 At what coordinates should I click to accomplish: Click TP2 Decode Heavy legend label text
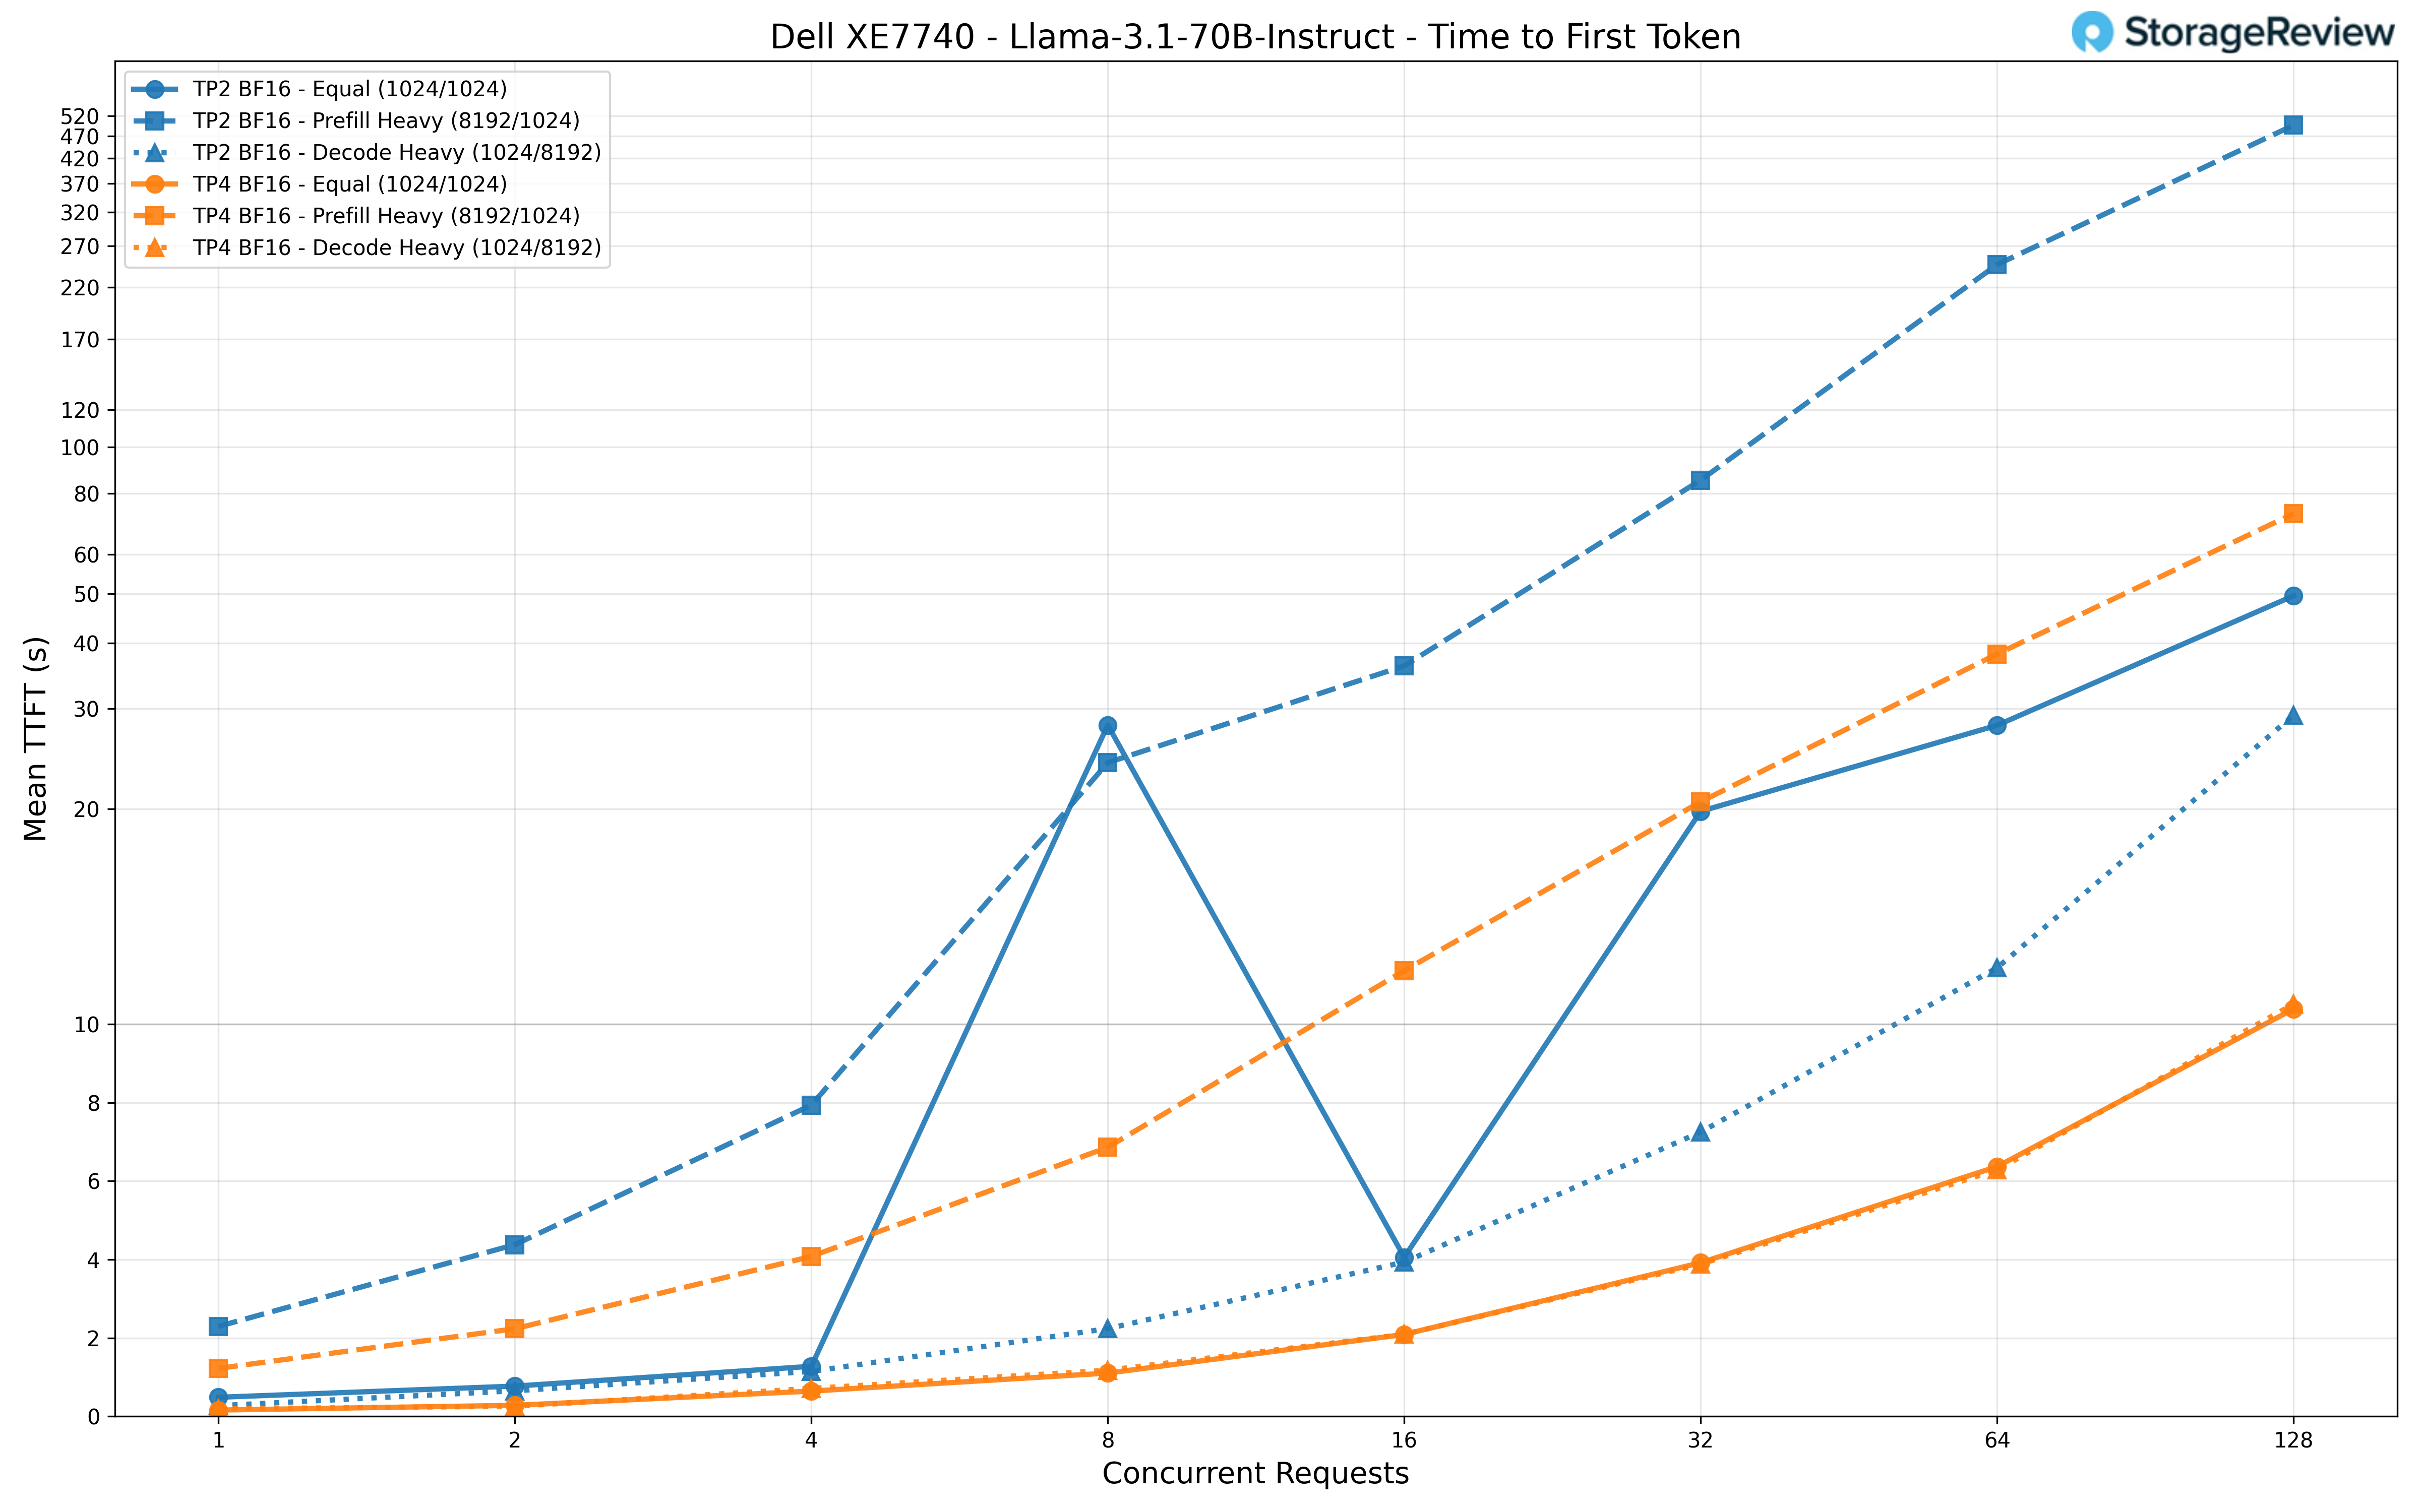pos(397,152)
